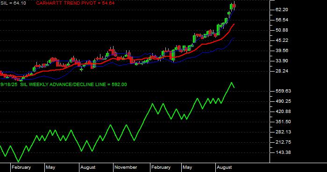Click the November label on time axis
Screen dimensions: 327x172
tap(126, 167)
